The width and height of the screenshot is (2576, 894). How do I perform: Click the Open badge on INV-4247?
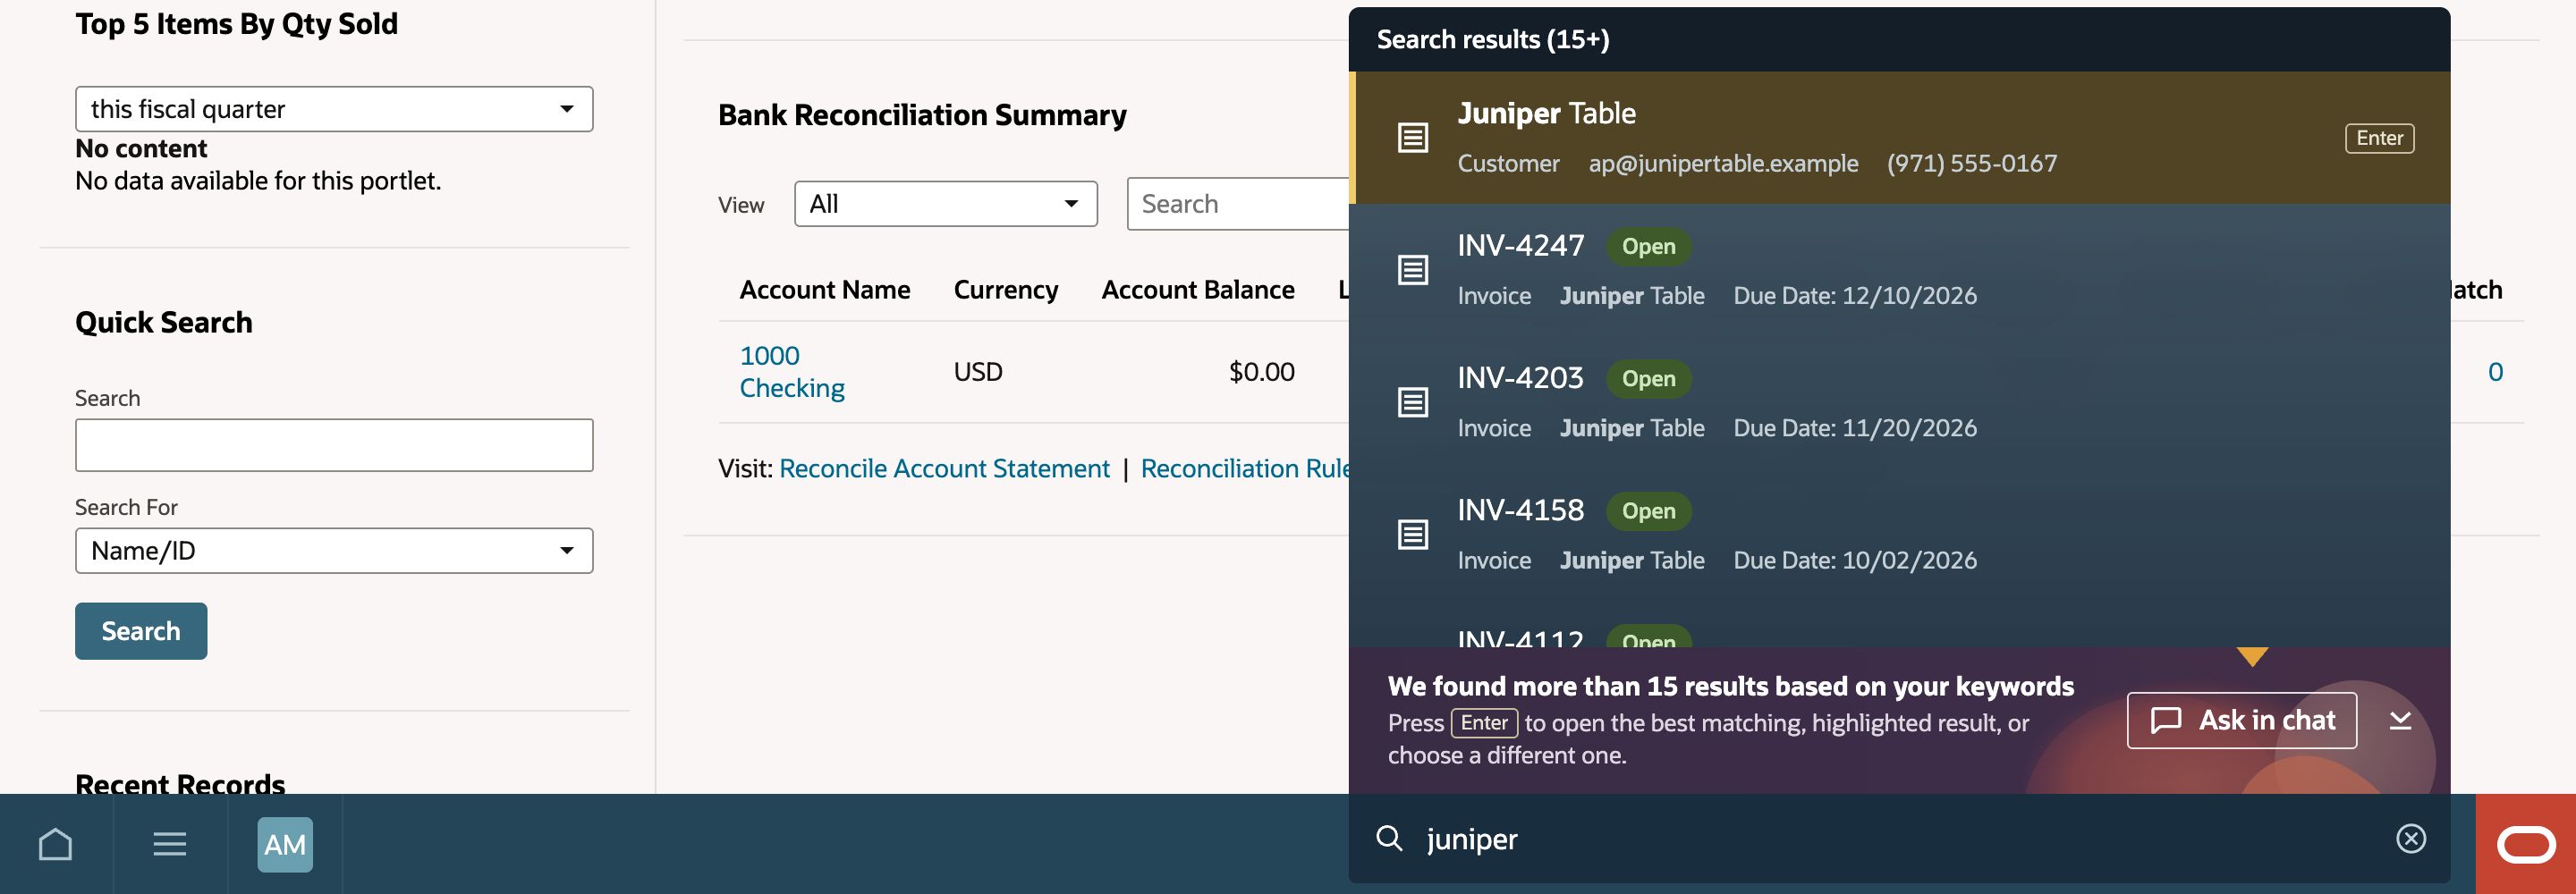click(x=1648, y=246)
